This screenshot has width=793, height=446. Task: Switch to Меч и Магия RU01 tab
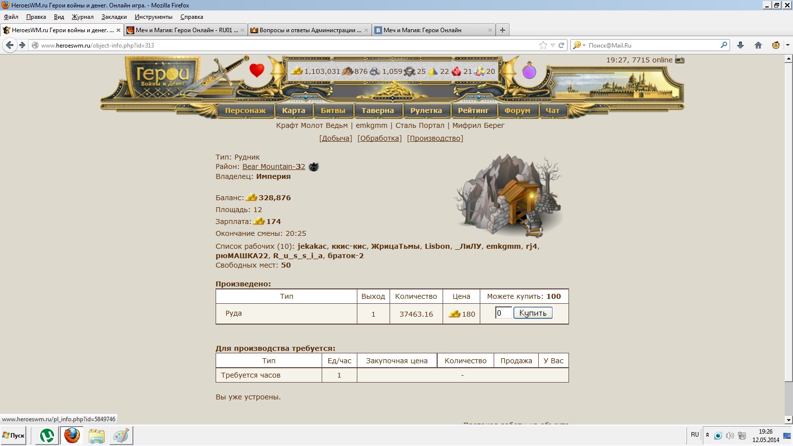tap(186, 30)
